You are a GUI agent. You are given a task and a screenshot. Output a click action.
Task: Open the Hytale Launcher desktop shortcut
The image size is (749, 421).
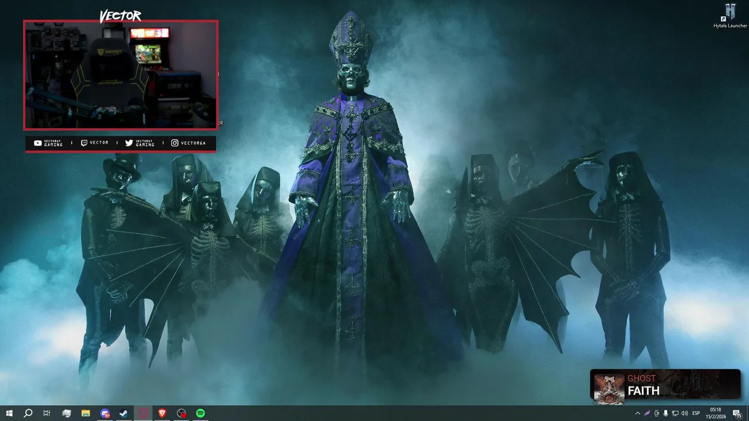[730, 16]
